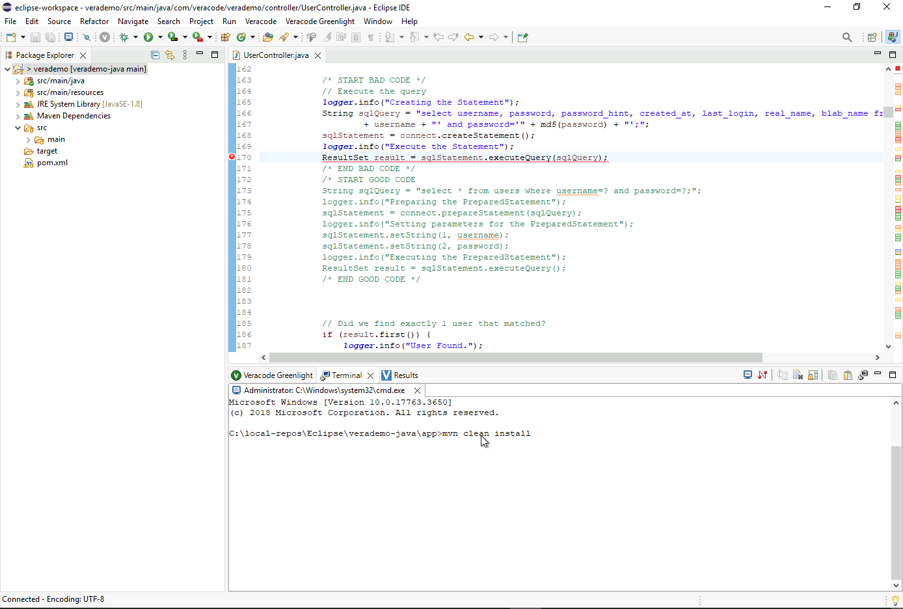
Task: Select the Java perspective button
Action: (x=893, y=37)
